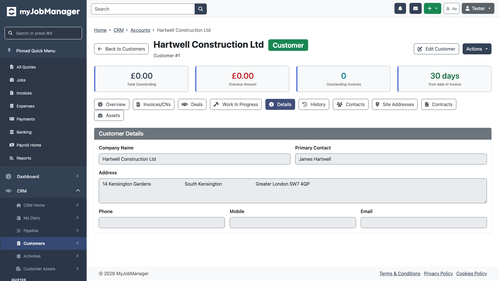Switch to the Invoices/CNs tab
Viewport: 499px width, 281px height.
[x=154, y=104]
